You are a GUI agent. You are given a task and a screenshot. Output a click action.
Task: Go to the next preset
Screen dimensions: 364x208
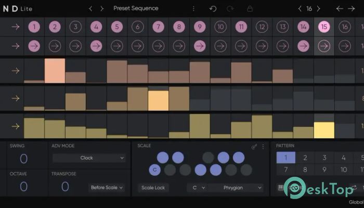point(102,9)
